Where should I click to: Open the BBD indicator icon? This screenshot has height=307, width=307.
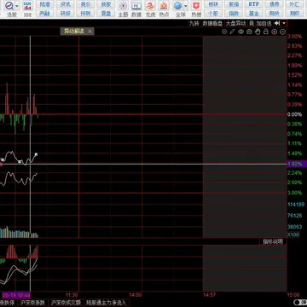(27, 6)
